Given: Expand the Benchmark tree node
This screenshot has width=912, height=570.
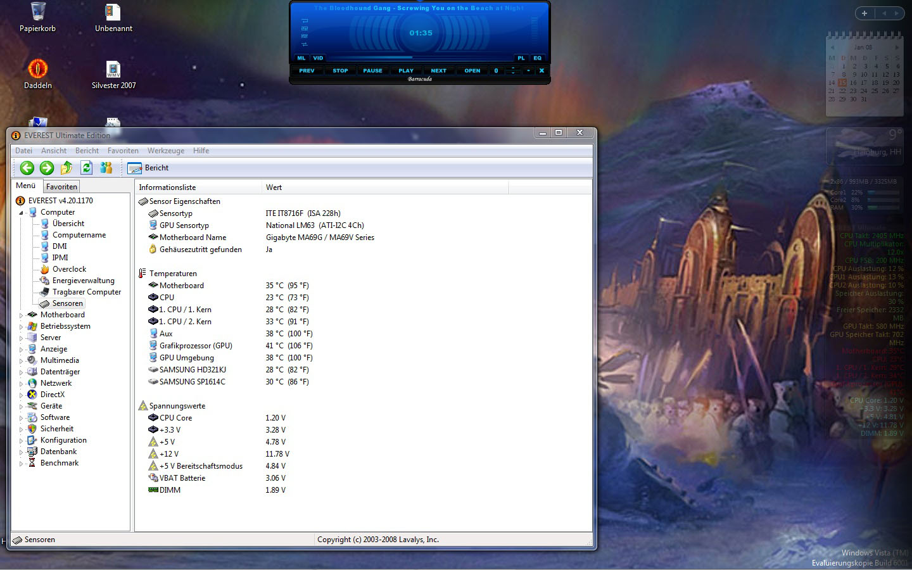Looking at the screenshot, I should coord(21,464).
